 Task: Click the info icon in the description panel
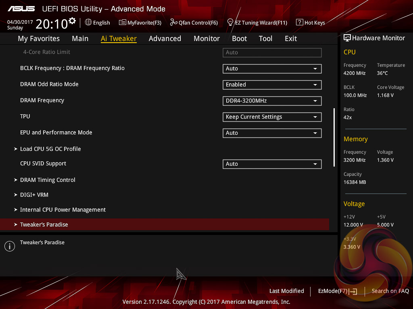coord(9,246)
